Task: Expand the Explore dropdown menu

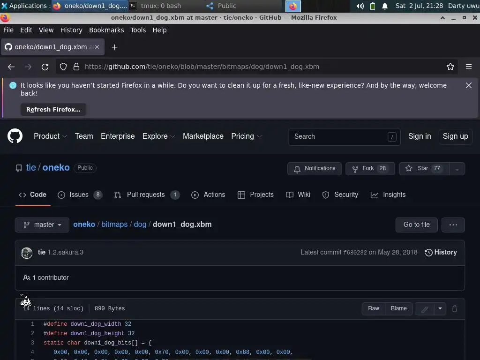Action: point(158,136)
